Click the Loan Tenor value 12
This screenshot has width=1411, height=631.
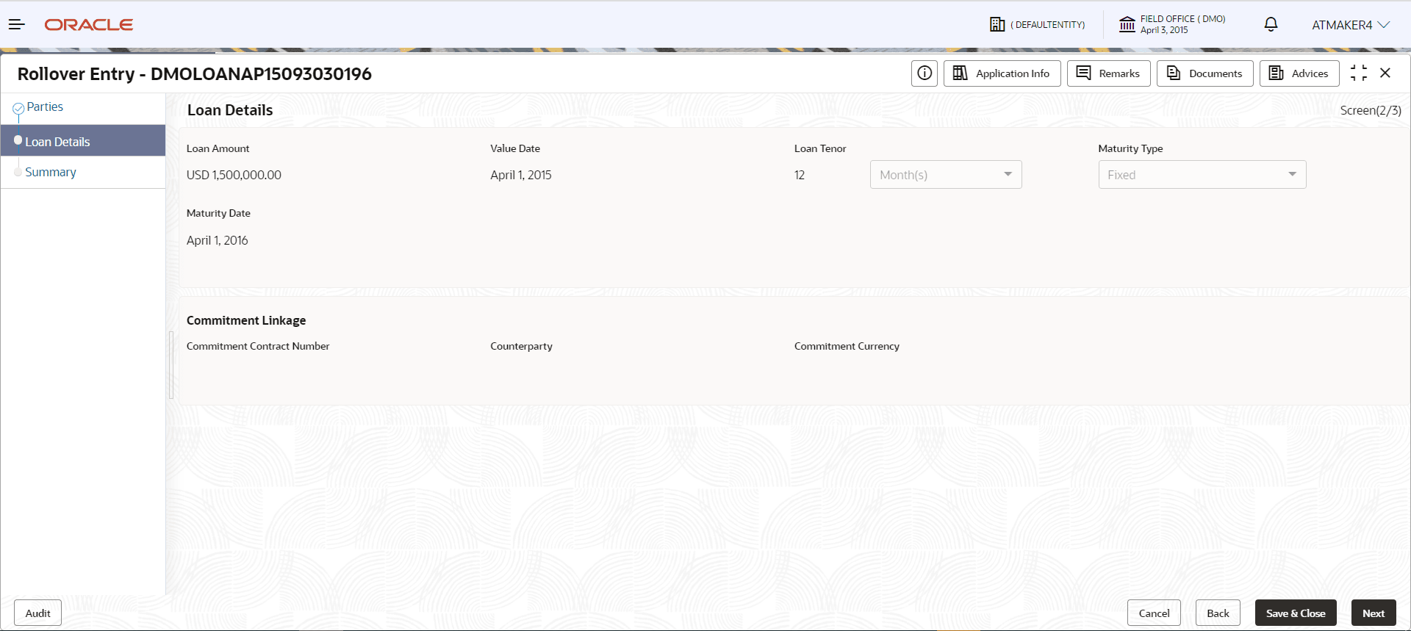(800, 175)
